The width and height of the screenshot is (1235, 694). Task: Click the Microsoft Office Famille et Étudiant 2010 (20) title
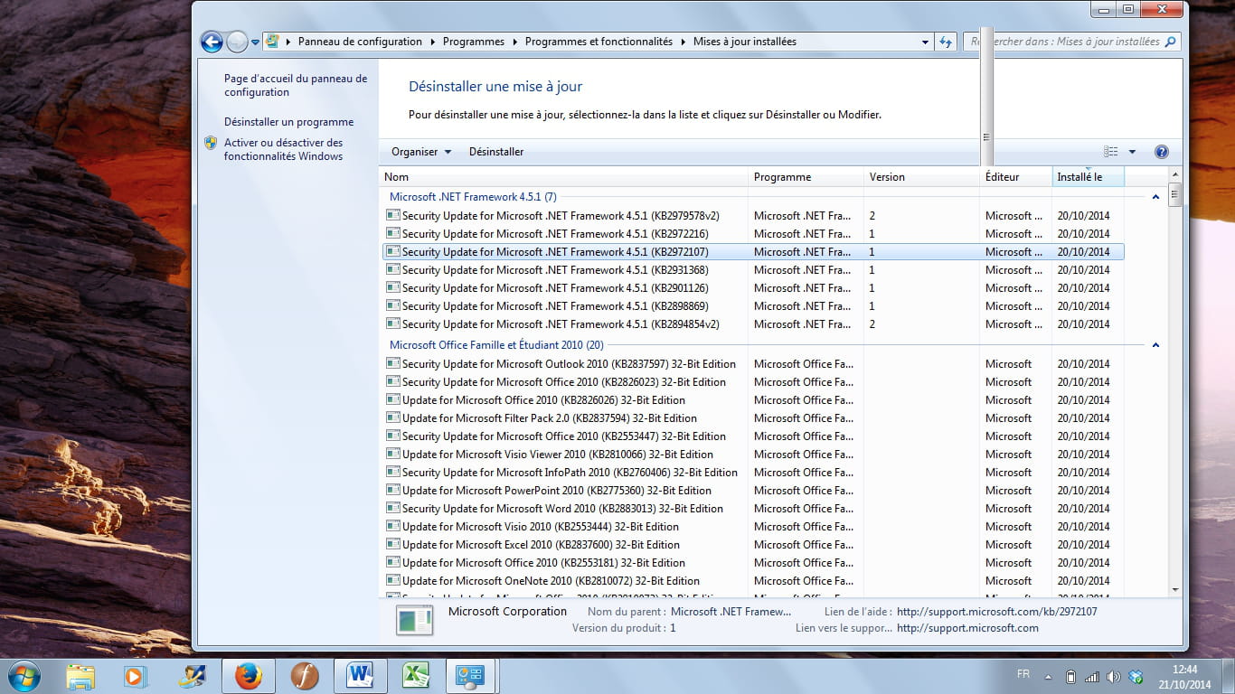click(x=496, y=345)
